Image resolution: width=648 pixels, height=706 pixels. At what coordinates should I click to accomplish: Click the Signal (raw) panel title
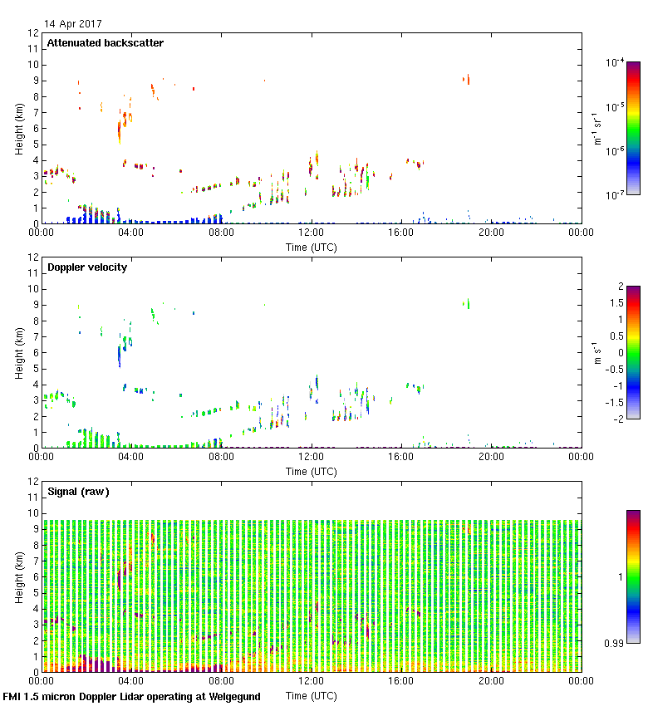78,492
